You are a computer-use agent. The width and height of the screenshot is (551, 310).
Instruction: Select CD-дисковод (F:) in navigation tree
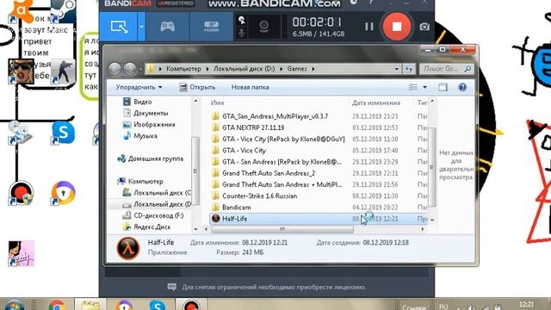click(153, 216)
